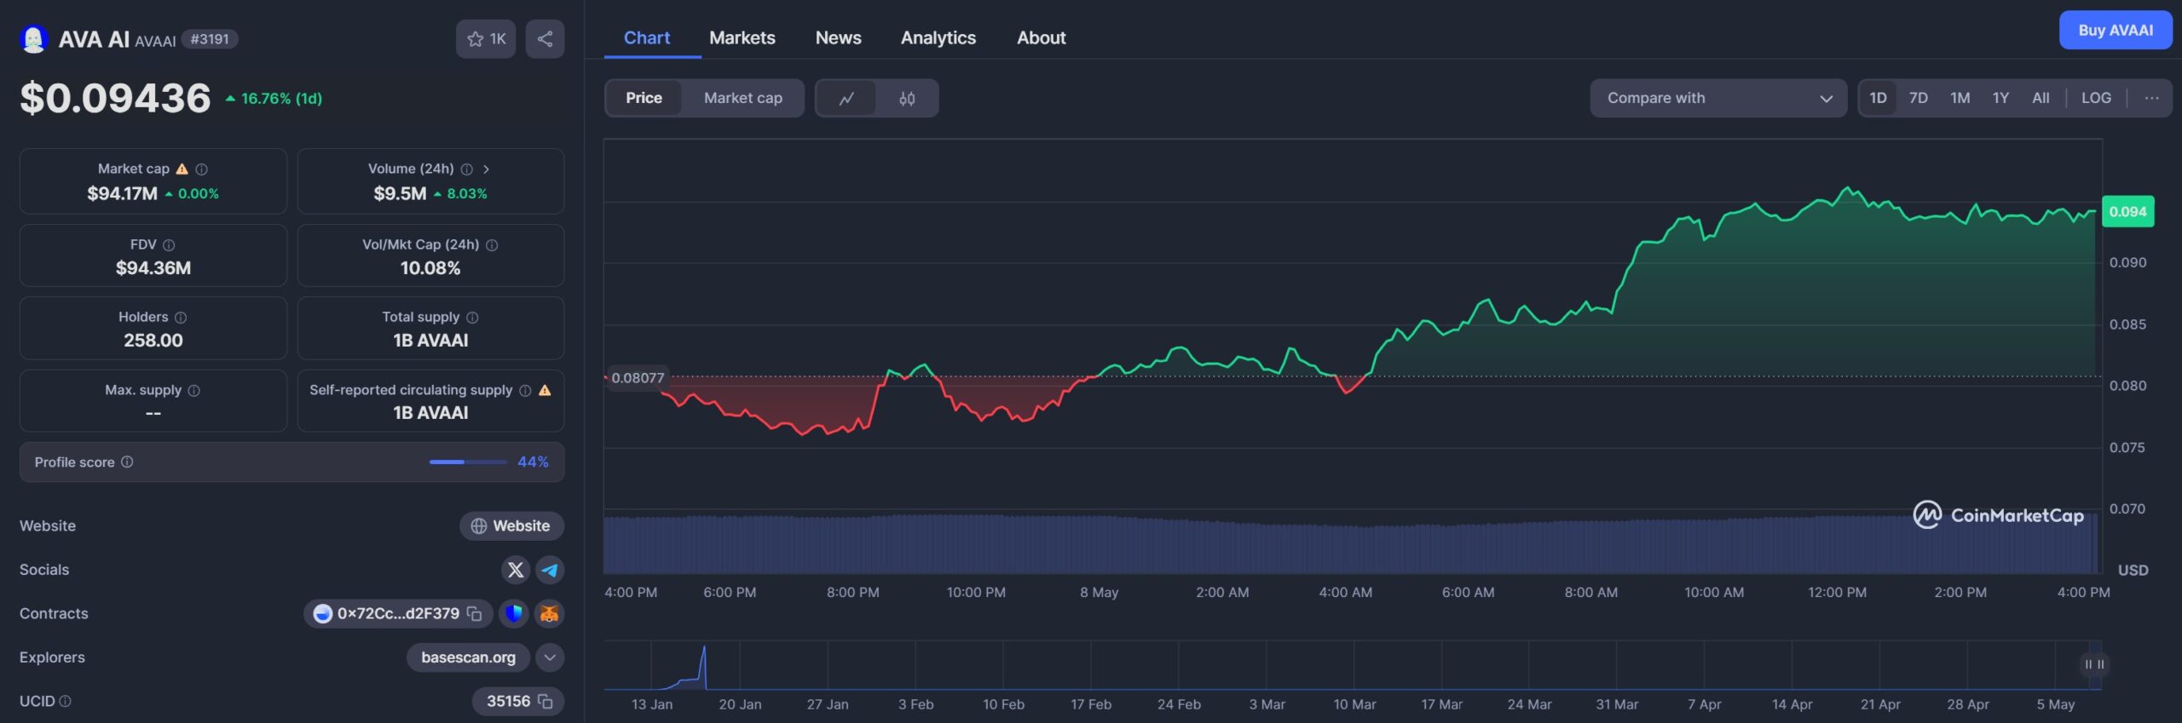Add token to MetaMask fox icon

549,613
